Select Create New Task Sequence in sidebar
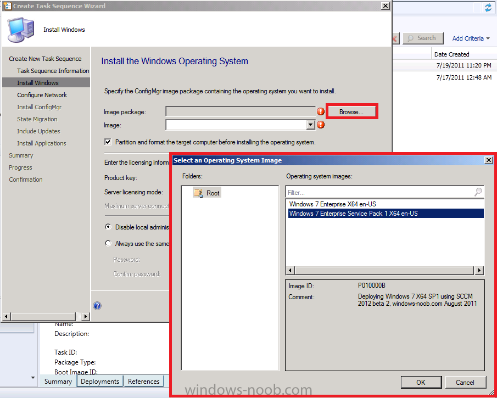 click(x=45, y=59)
